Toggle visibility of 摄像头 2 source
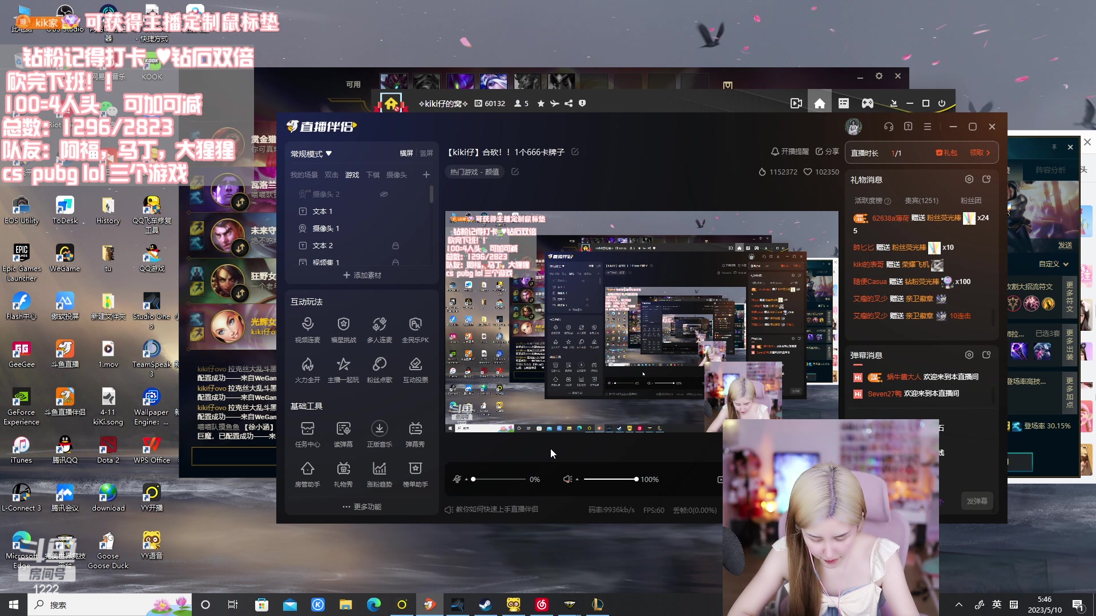Image resolution: width=1096 pixels, height=616 pixels. point(384,194)
